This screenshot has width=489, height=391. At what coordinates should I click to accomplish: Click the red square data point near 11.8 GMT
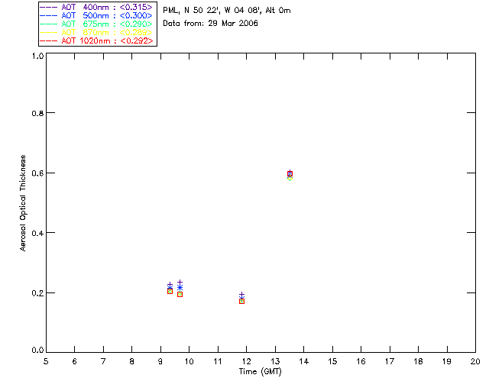click(241, 301)
